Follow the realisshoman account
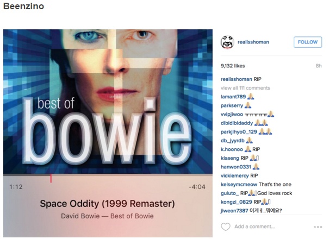Screen dimensions: 329x239 308,42
